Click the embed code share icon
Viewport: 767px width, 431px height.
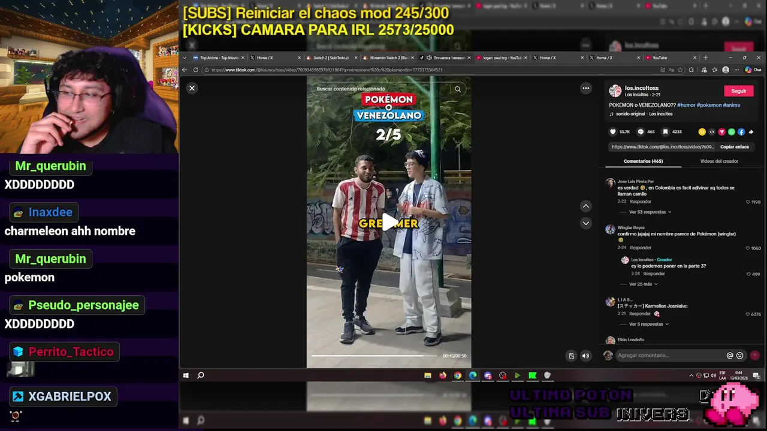(712, 132)
